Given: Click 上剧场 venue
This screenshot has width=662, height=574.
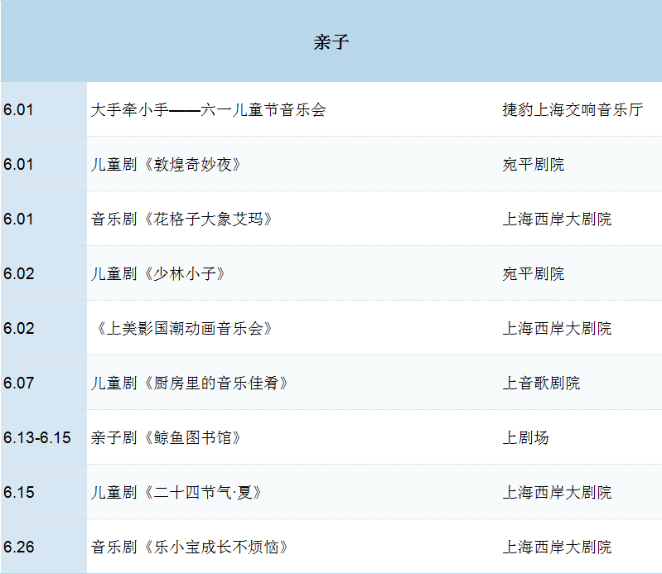Looking at the screenshot, I should [x=525, y=437].
